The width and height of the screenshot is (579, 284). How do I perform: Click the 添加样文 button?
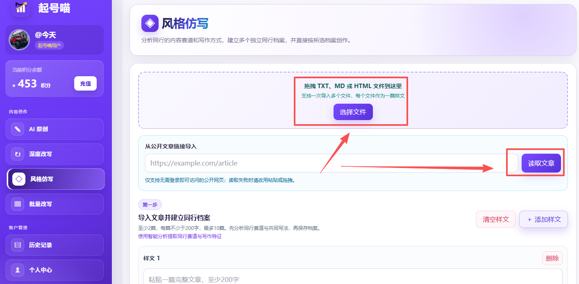(543, 219)
